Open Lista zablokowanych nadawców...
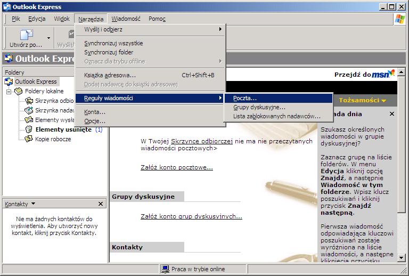The image size is (409, 276). point(279,116)
